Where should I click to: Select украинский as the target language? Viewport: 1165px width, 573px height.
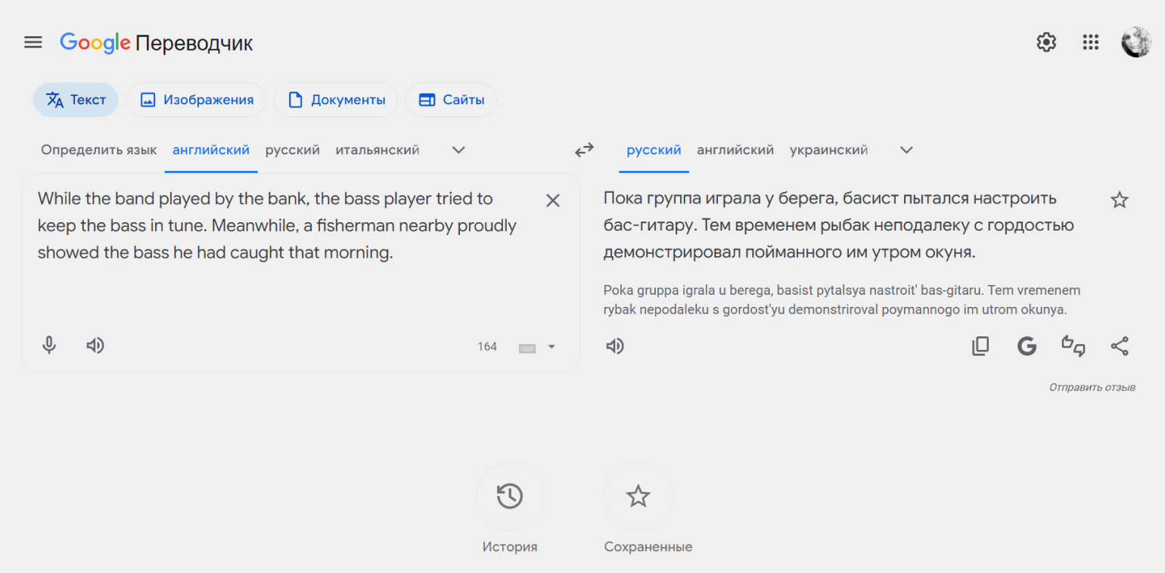tap(828, 150)
